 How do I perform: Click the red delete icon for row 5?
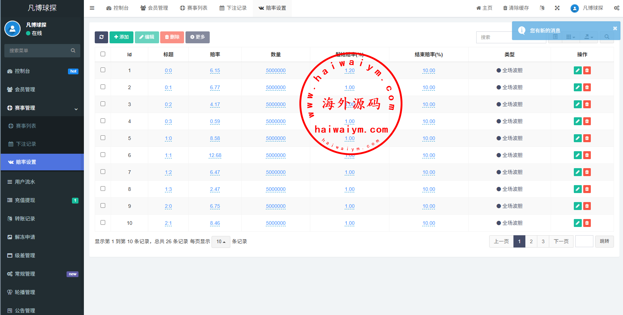(x=587, y=139)
